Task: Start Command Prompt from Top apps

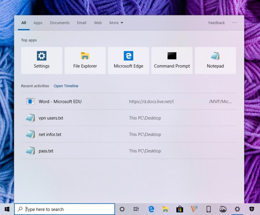Action: coord(172,60)
